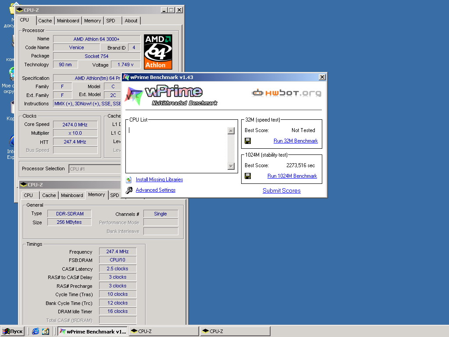The image size is (449, 337).
Task: Click memory size 256 MBytes field
Action: pos(69,222)
